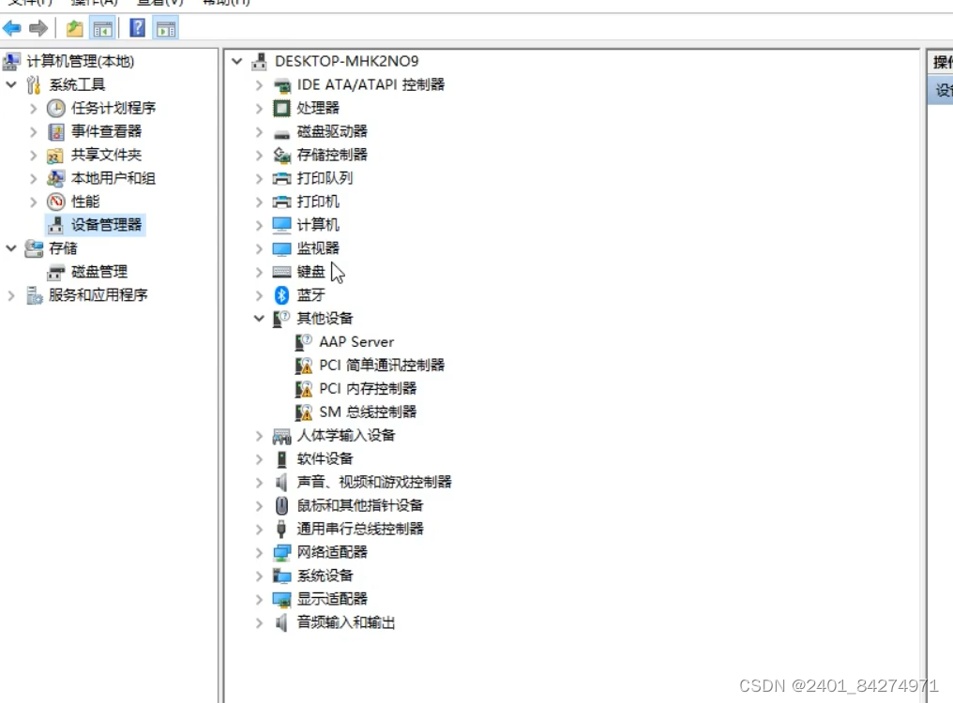Toggle the action pane visibility

pos(165,28)
